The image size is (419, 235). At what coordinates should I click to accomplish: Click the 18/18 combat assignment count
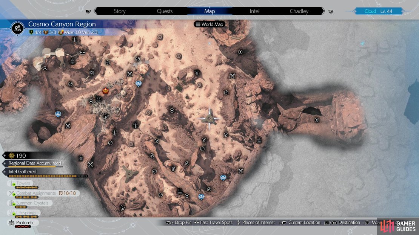[68, 193]
